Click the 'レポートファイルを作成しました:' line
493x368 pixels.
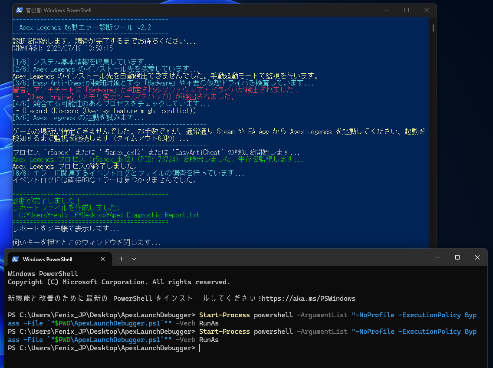tap(66, 207)
